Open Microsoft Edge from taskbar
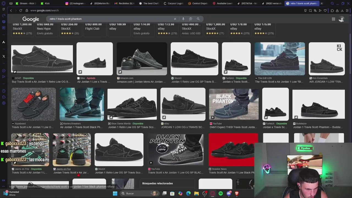Screen dimensions: 352x198 click(188, 193)
